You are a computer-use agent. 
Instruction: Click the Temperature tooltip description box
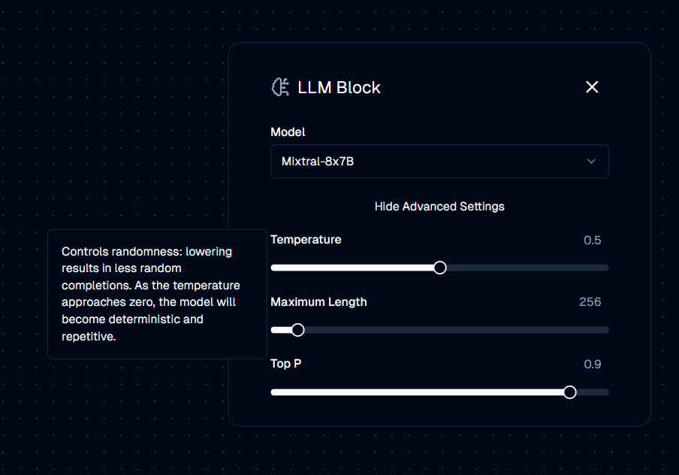click(x=157, y=294)
